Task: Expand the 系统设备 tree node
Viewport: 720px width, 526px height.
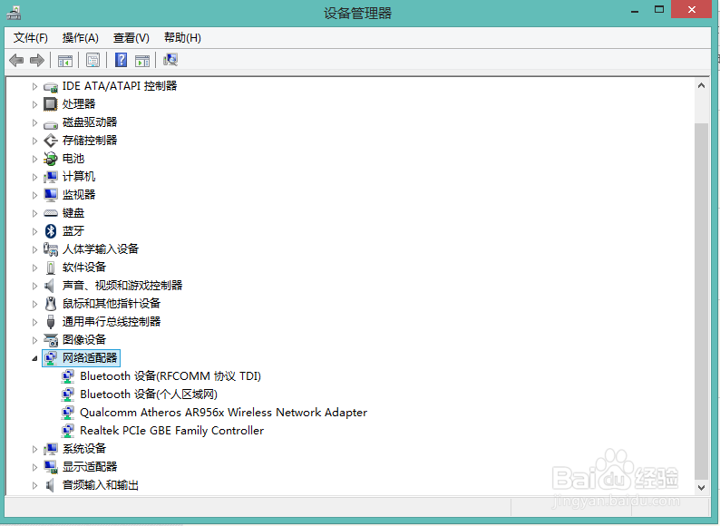Action: point(34,449)
